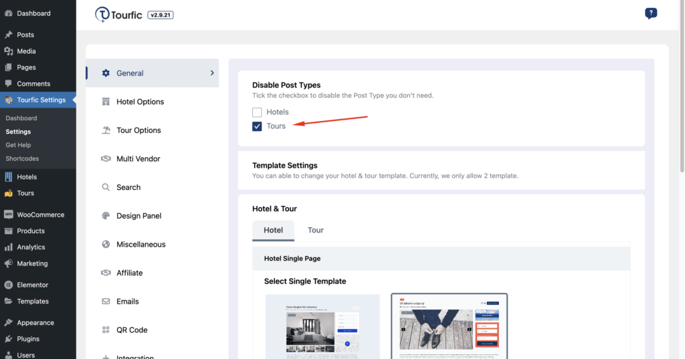
Task: Open the Plugins menu
Action: click(x=38, y=339)
